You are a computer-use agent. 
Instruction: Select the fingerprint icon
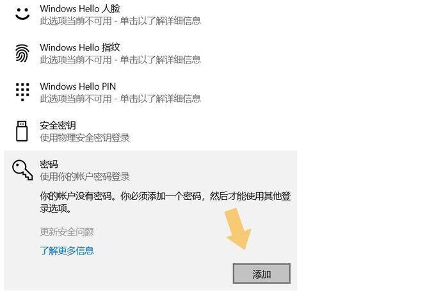22,53
